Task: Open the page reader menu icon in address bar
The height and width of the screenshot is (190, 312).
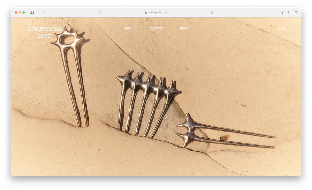Action: point(100,12)
